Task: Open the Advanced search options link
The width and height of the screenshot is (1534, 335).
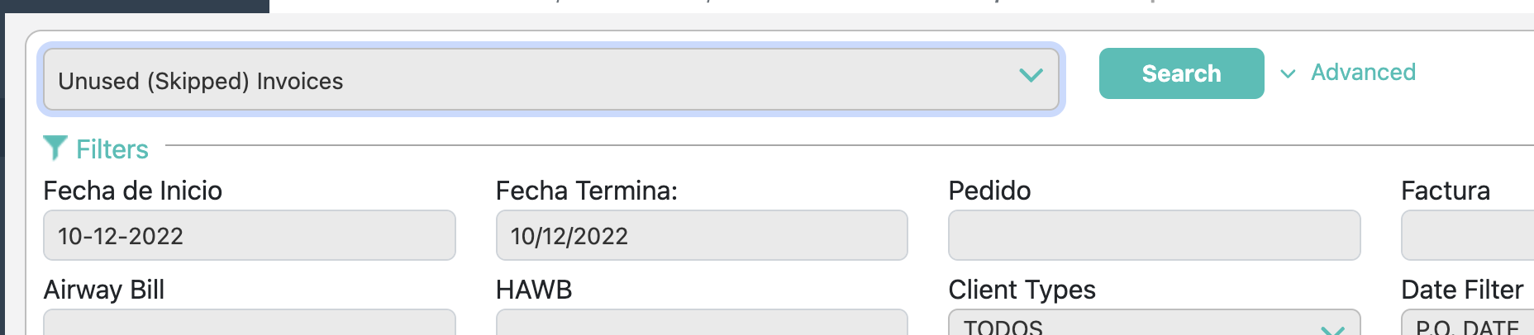Action: (1363, 73)
